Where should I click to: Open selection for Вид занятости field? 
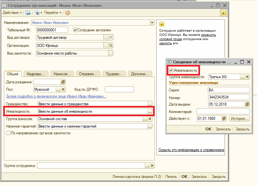[x=111, y=53]
